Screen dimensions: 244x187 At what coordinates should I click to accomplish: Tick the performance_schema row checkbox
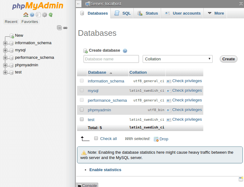tap(82, 100)
